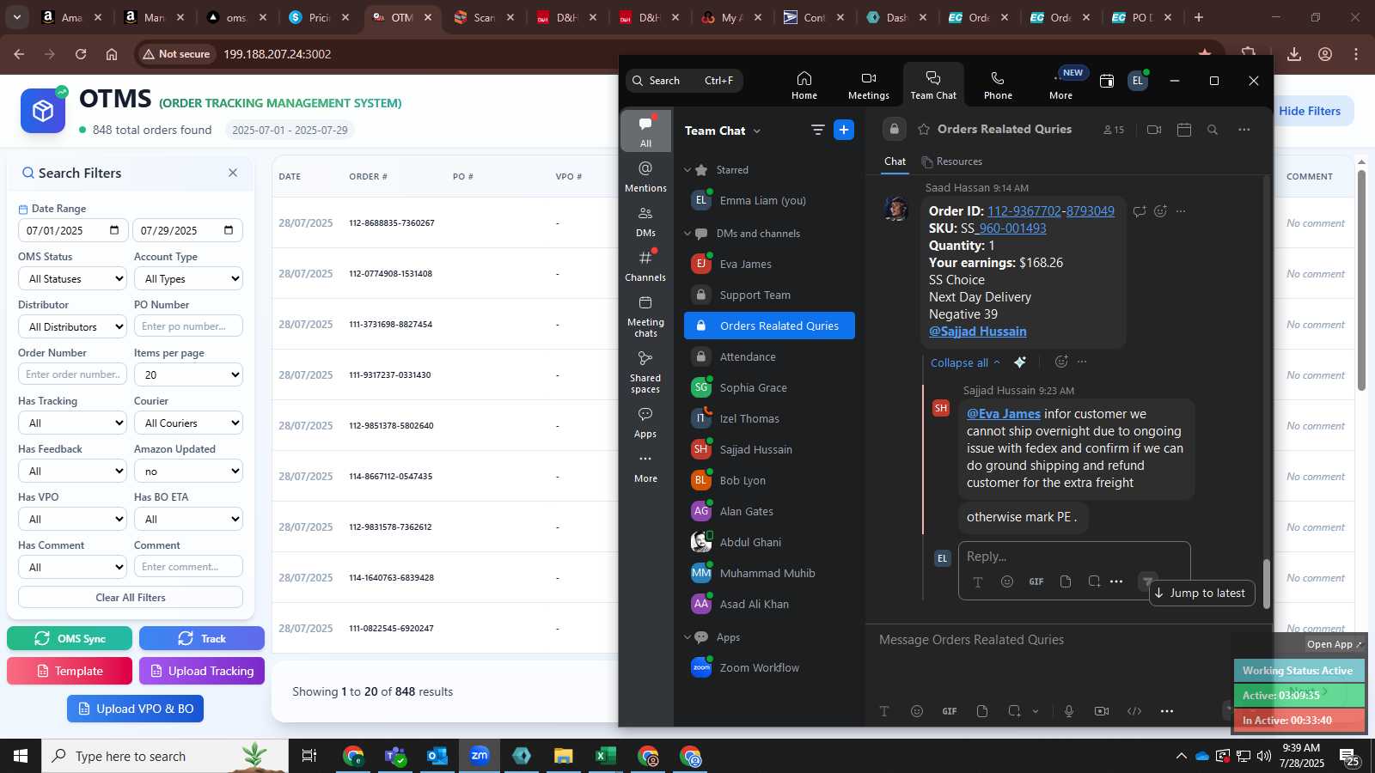Viewport: 1375px width, 773px height.
Task: Open DMs in the Zoom sidebar
Action: (645, 221)
